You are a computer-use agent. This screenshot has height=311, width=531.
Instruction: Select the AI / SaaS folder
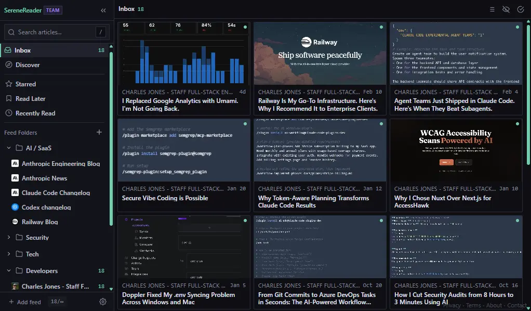click(38, 148)
